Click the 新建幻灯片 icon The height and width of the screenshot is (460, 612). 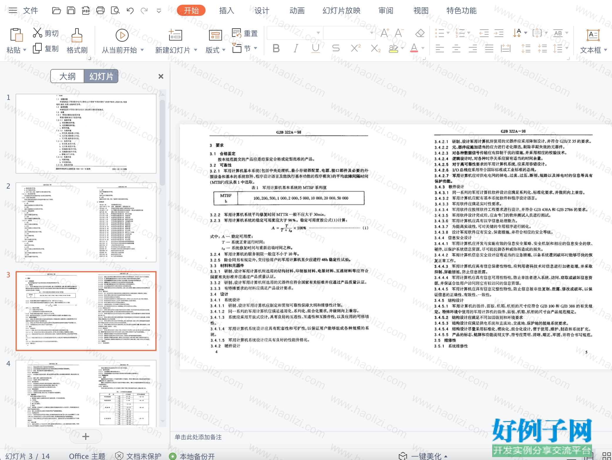176,35
